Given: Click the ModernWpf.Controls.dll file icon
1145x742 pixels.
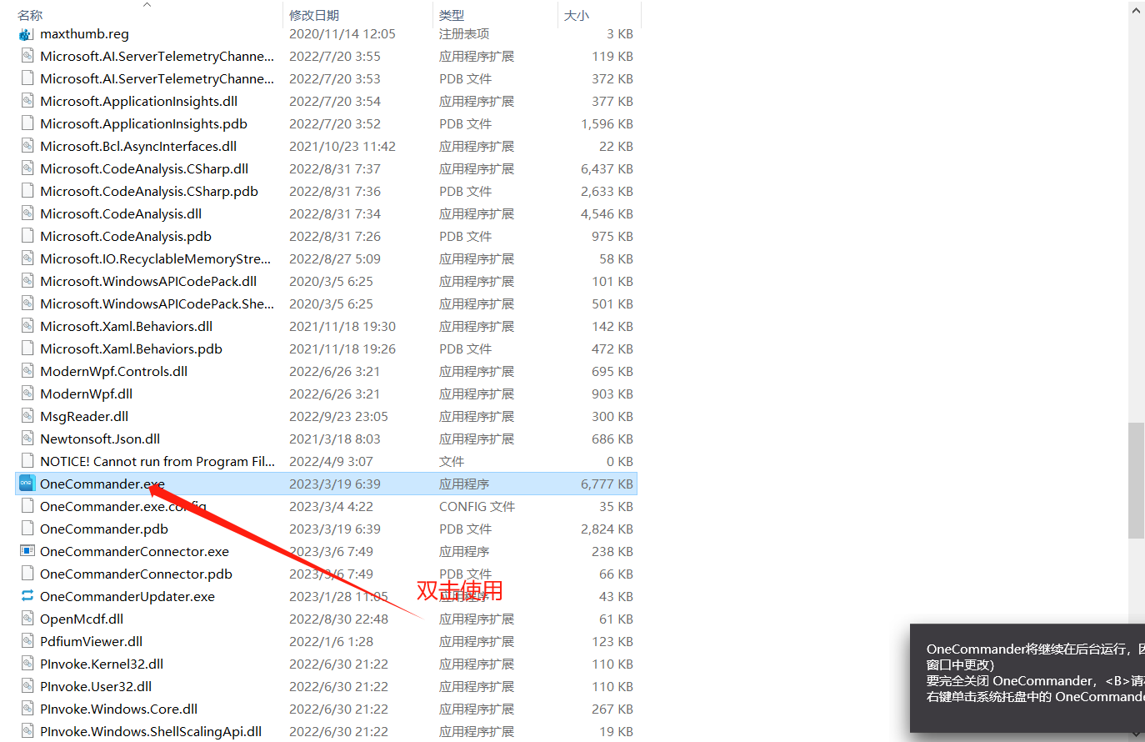Looking at the screenshot, I should pyautogui.click(x=27, y=371).
